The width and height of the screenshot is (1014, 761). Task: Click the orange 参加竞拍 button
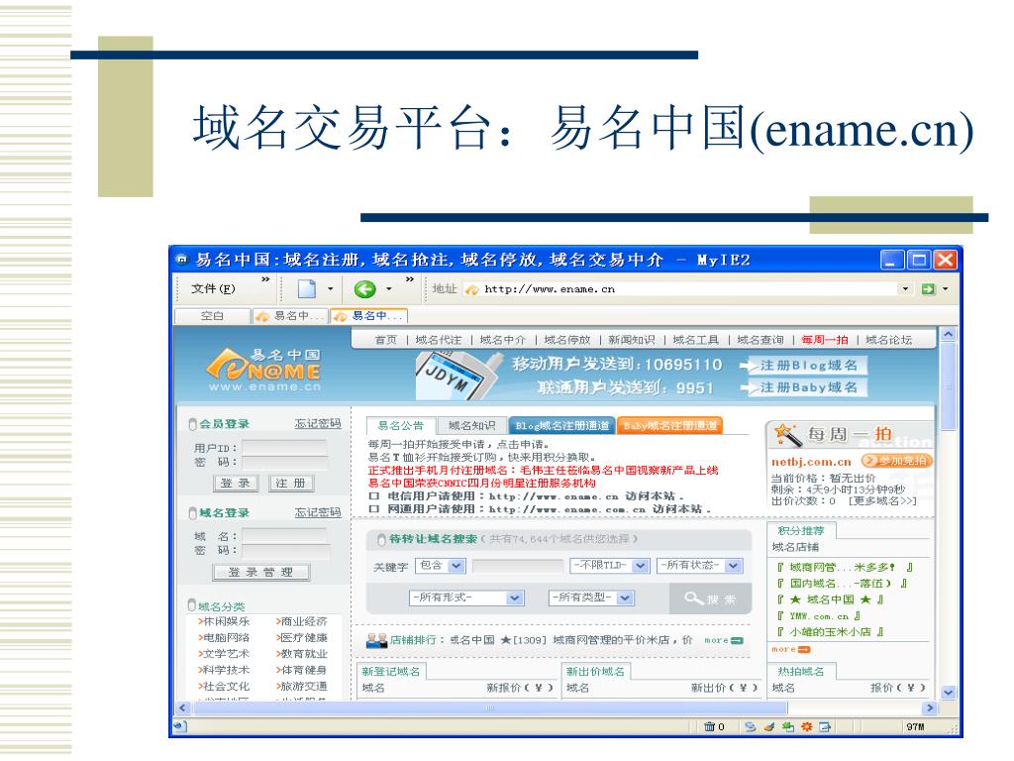pos(896,461)
